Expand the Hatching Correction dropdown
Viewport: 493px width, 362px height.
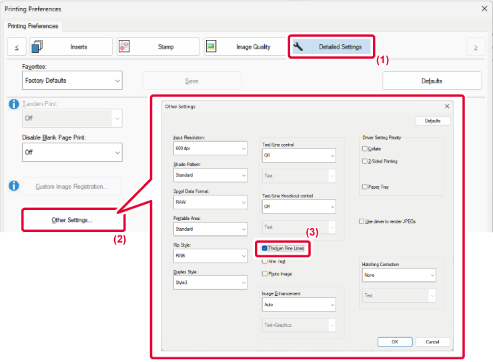398,275
